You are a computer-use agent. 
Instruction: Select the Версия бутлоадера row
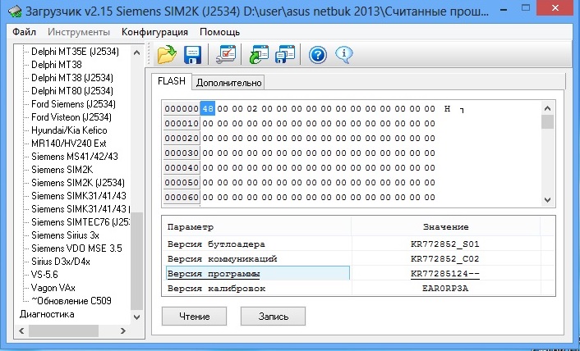tap(359, 244)
